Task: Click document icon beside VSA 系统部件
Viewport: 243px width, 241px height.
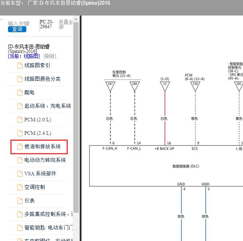Action: click(x=20, y=174)
